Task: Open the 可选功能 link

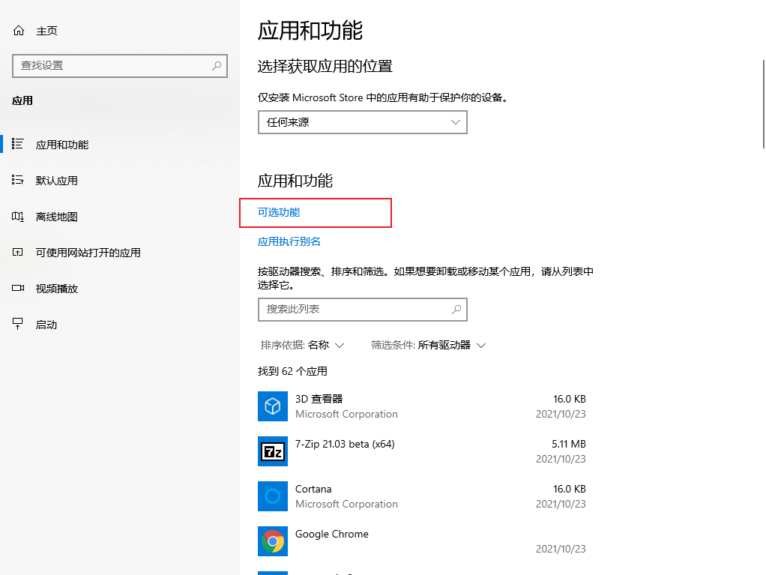Action: (x=279, y=212)
